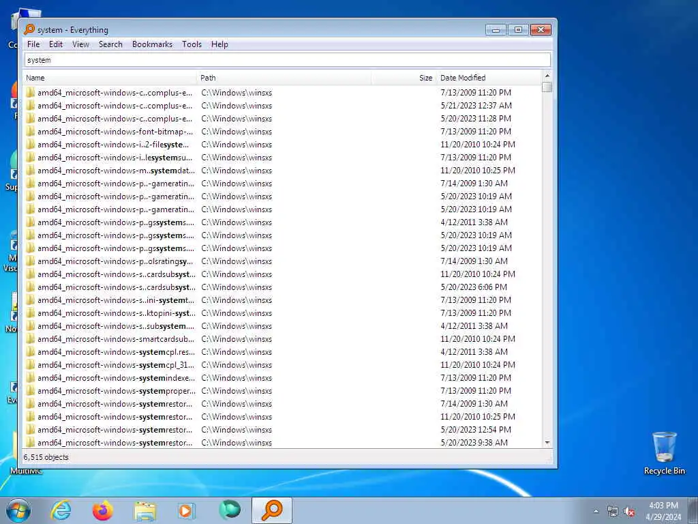Select the amd64_microsoft-windows-i..2-filesyste folder name
698x524 pixels.
[113, 145]
